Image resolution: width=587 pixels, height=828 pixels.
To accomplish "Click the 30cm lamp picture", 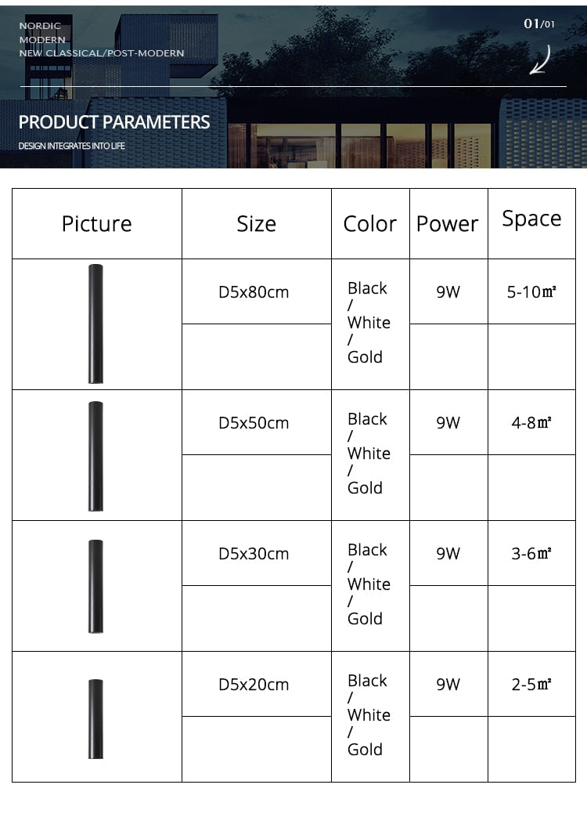I will 95,586.
